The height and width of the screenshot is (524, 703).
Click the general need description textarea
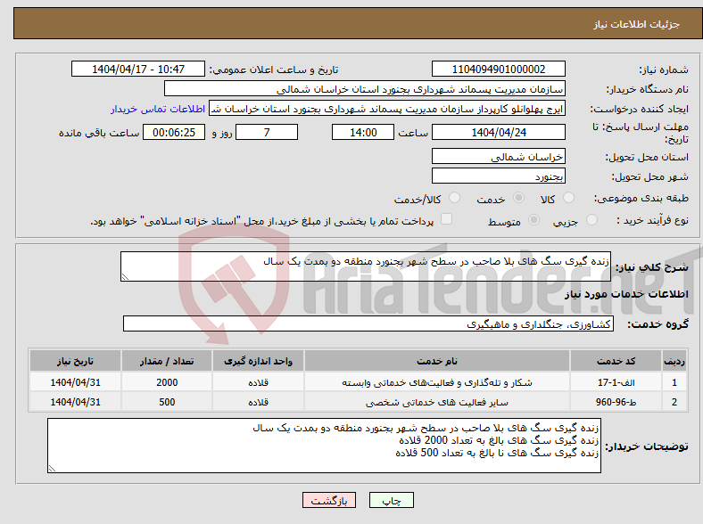(366, 266)
